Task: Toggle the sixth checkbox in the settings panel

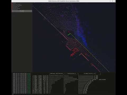Action: pos(12,8)
